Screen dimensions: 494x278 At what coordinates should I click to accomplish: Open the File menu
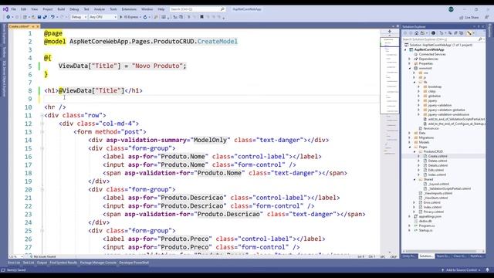pos(14,9)
